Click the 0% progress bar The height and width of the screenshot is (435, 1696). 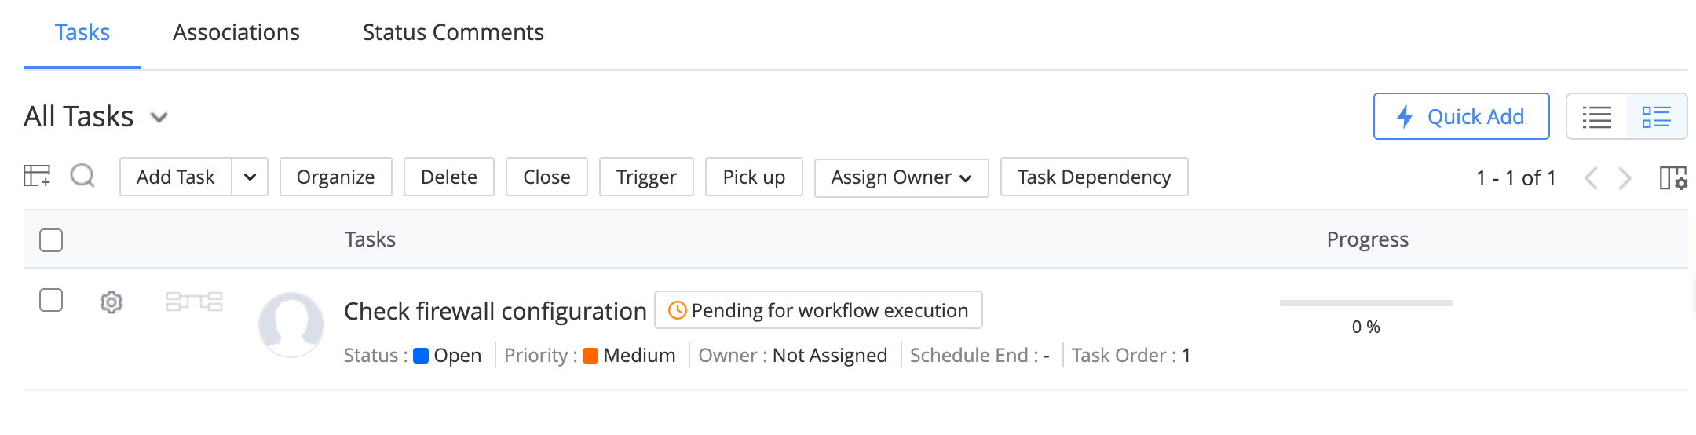pos(1365,303)
